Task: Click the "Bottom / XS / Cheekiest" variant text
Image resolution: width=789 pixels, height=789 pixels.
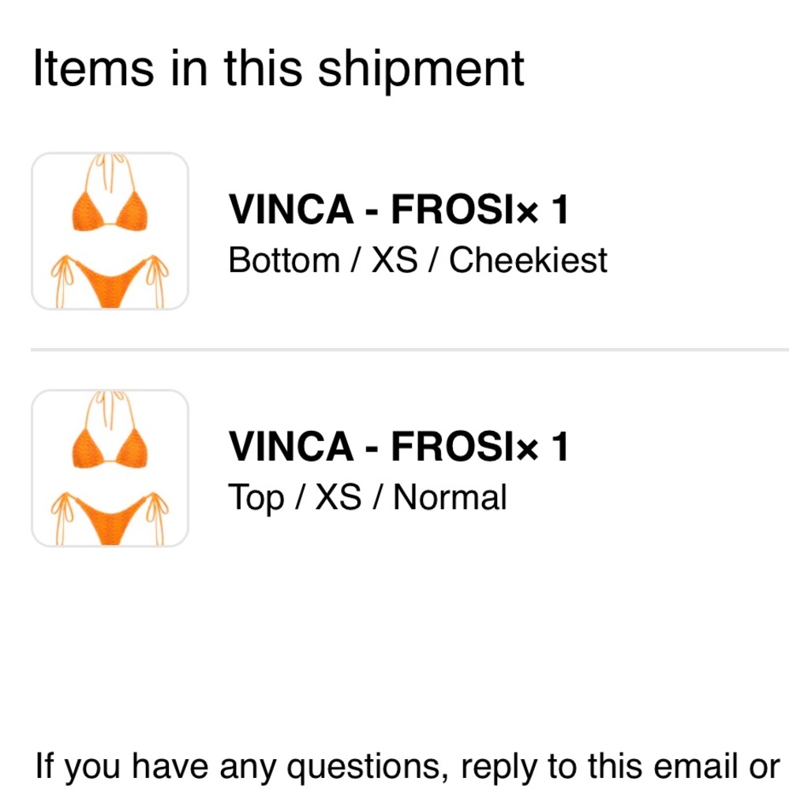Action: 417,260
